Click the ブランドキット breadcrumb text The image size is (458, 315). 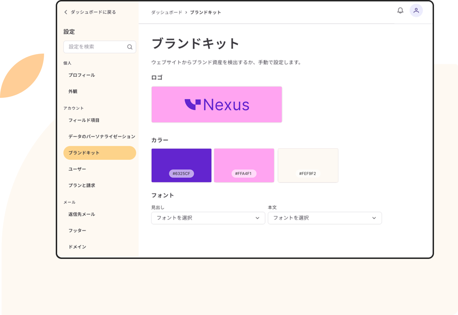pyautogui.click(x=205, y=12)
